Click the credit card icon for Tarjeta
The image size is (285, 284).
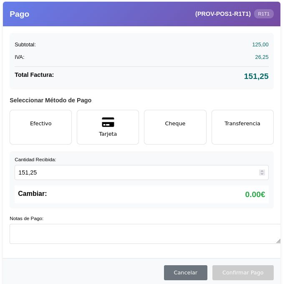coord(108,122)
